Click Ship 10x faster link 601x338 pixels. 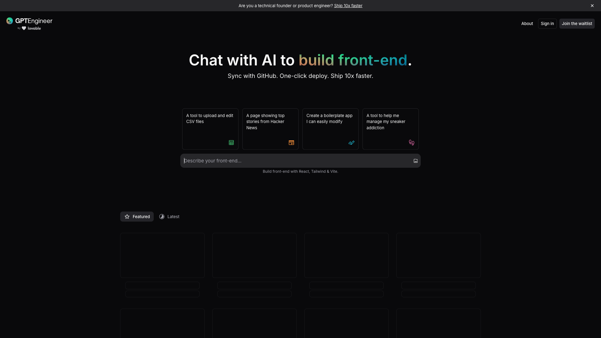point(348,5)
